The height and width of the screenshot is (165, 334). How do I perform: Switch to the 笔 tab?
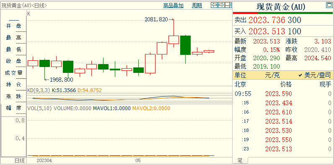click(x=240, y=160)
